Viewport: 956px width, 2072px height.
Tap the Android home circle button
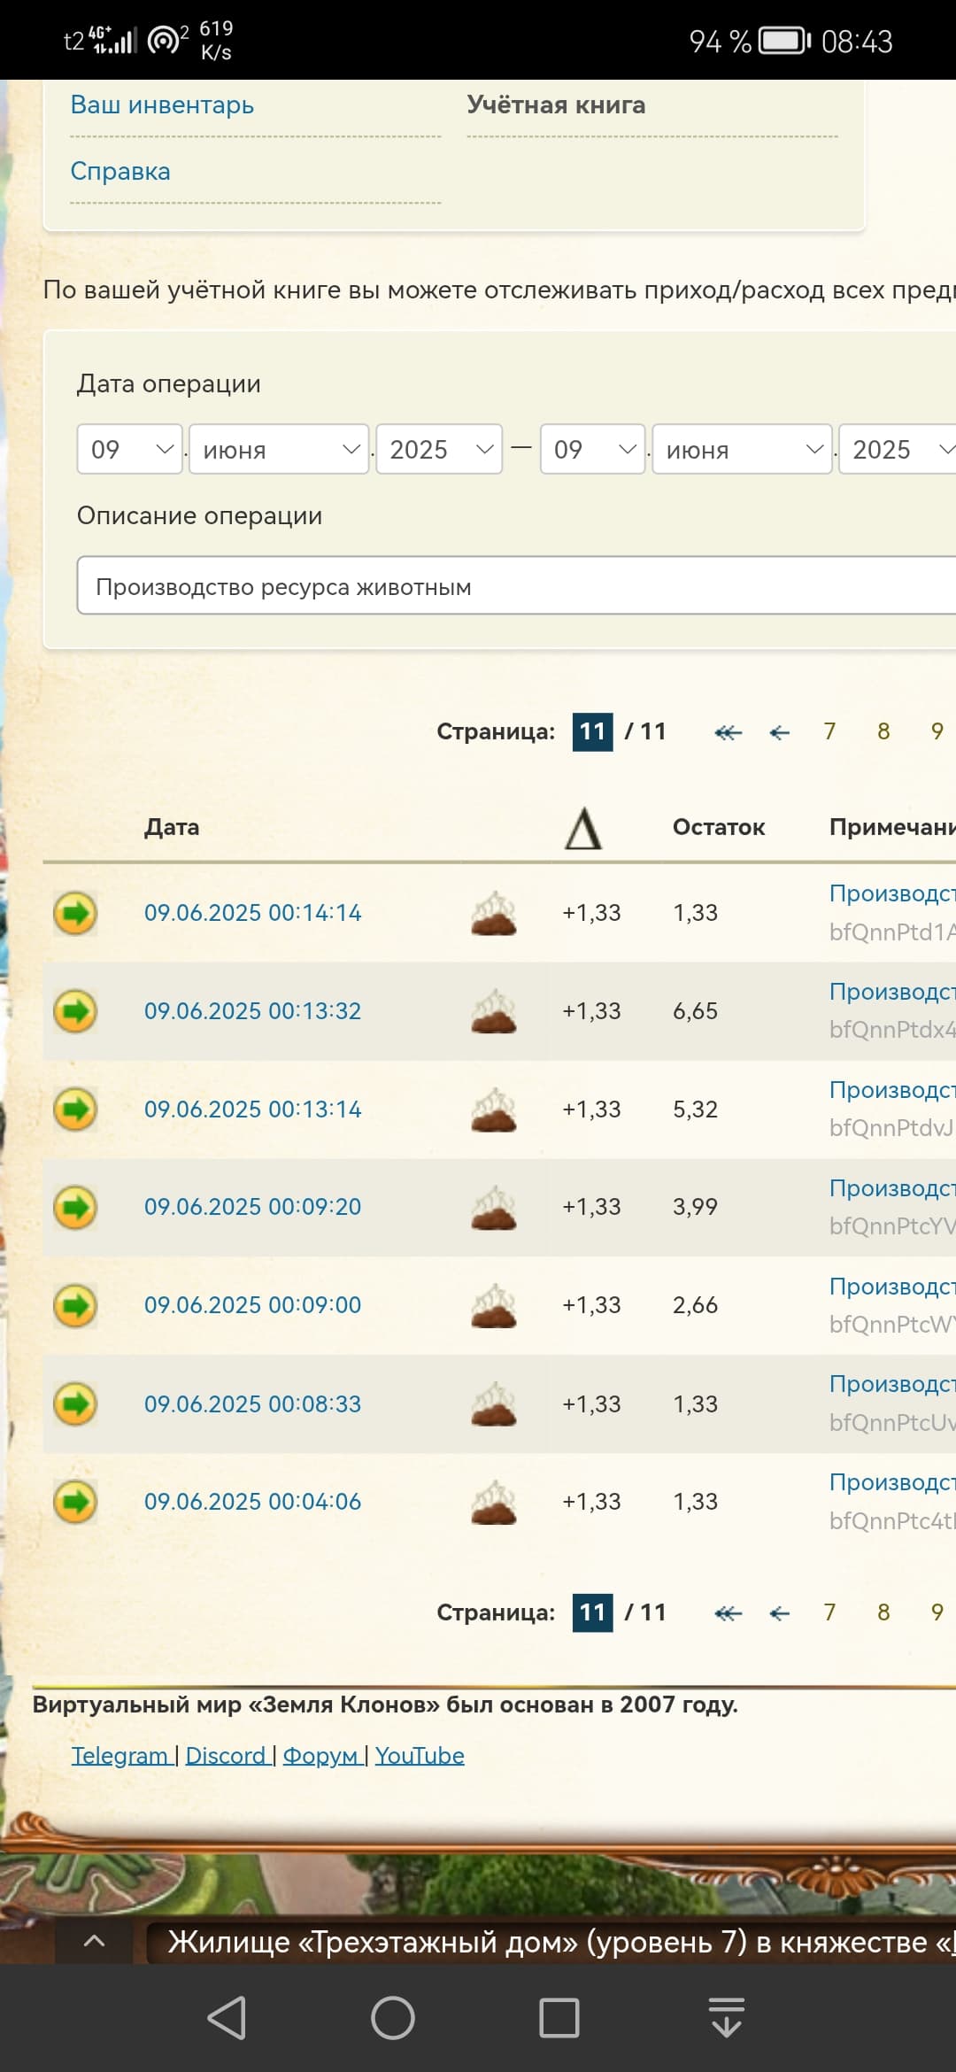[393, 2018]
